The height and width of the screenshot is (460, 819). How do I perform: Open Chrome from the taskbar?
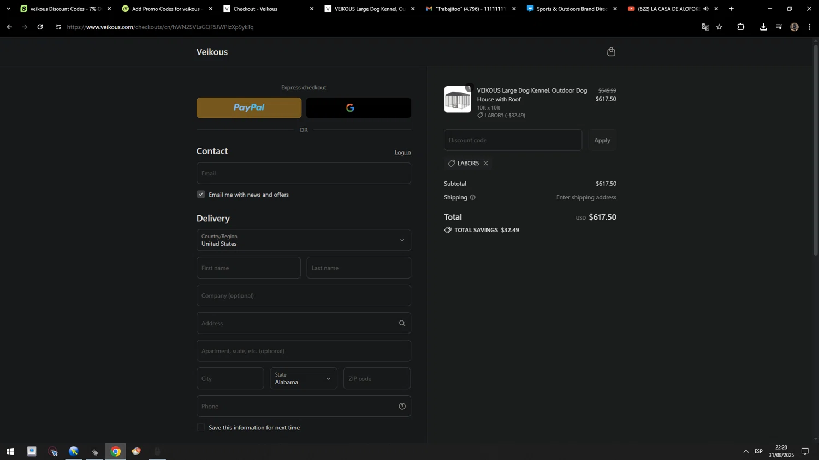(116, 451)
